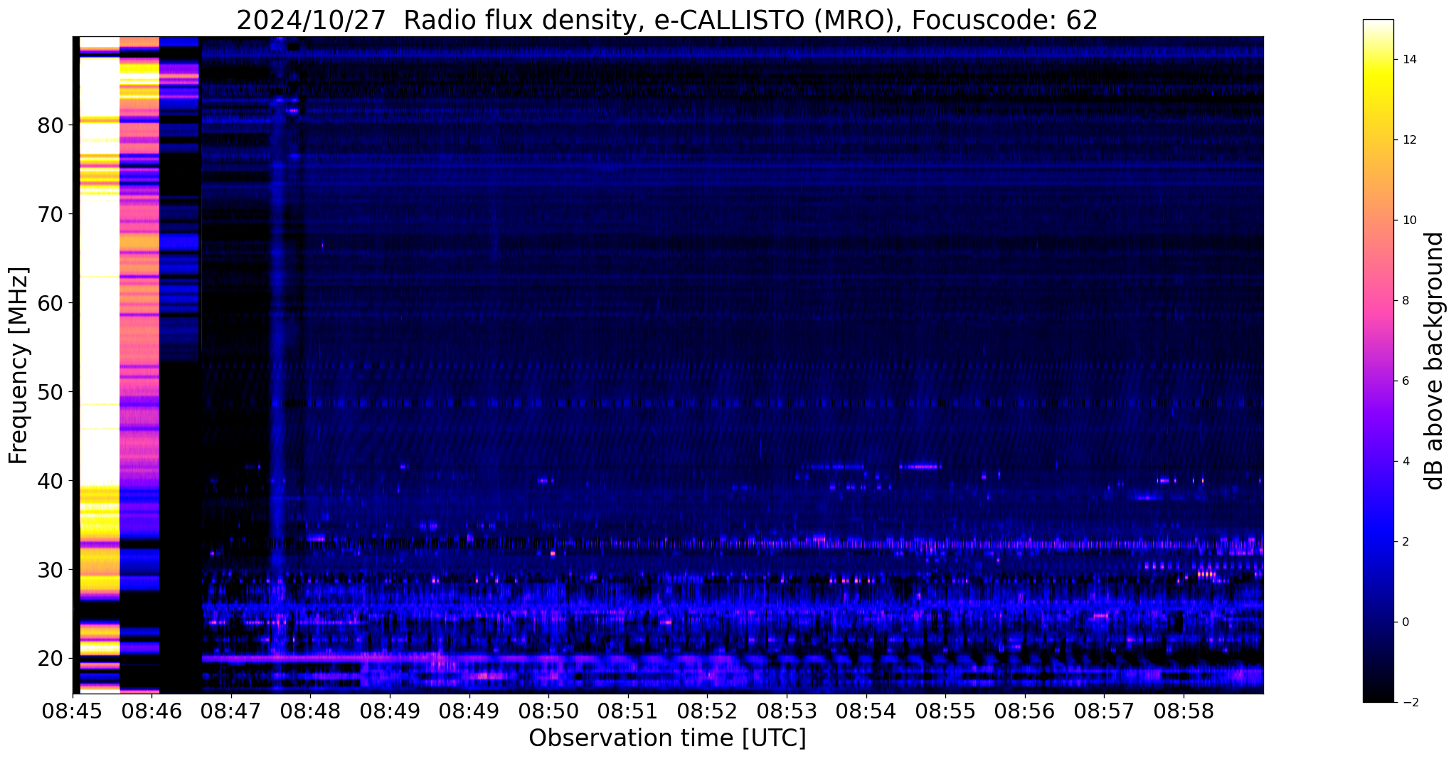The width and height of the screenshot is (1456, 759).
Task: Click the 08:54 time tick label
Action: tap(866, 711)
